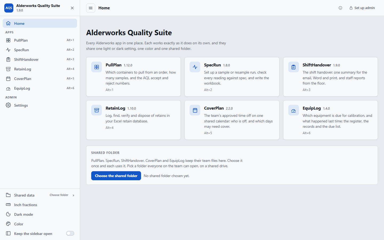Select EquipLog in the sidebar
The width and height of the screenshot is (384, 240).
40,88
